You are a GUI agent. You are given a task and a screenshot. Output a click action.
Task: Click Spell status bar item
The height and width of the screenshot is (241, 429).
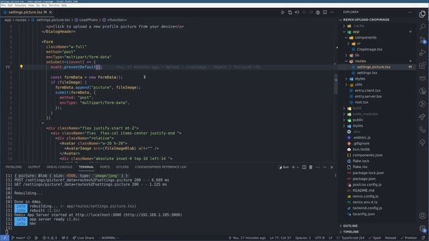point(375,238)
